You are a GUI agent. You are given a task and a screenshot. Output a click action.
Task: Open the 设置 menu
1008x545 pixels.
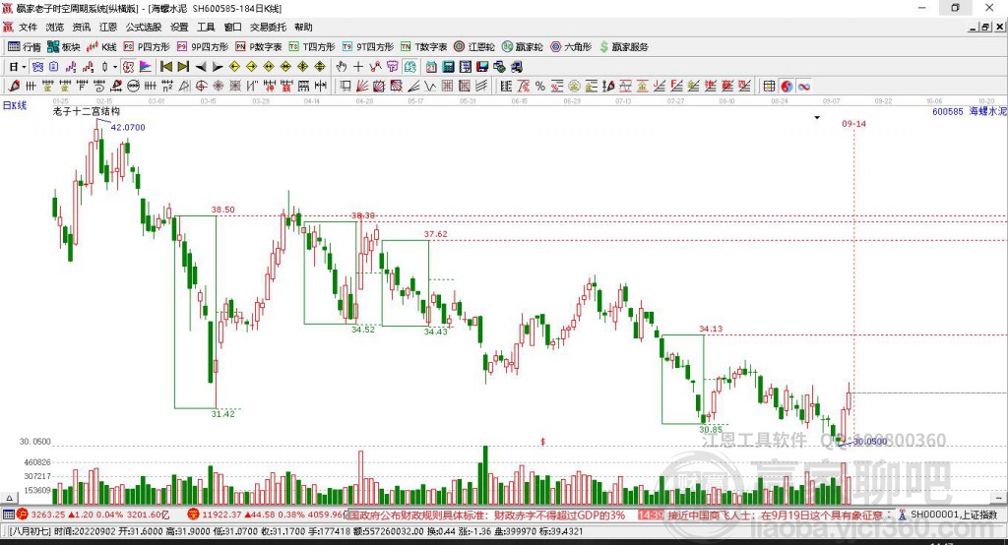179,27
